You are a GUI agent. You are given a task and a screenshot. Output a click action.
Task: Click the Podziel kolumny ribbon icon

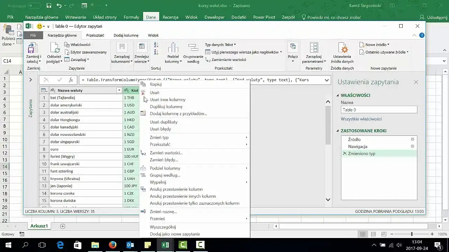(x=173, y=48)
